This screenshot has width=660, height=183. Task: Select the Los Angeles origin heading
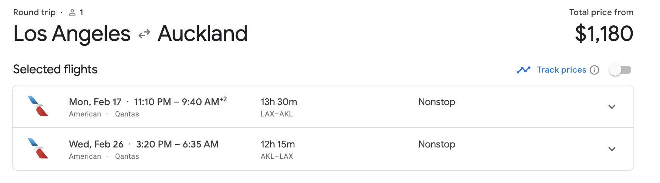[x=72, y=34]
